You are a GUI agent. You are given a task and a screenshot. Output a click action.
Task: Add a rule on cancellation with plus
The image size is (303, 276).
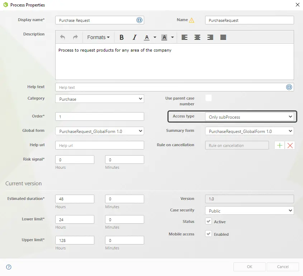[x=280, y=145]
